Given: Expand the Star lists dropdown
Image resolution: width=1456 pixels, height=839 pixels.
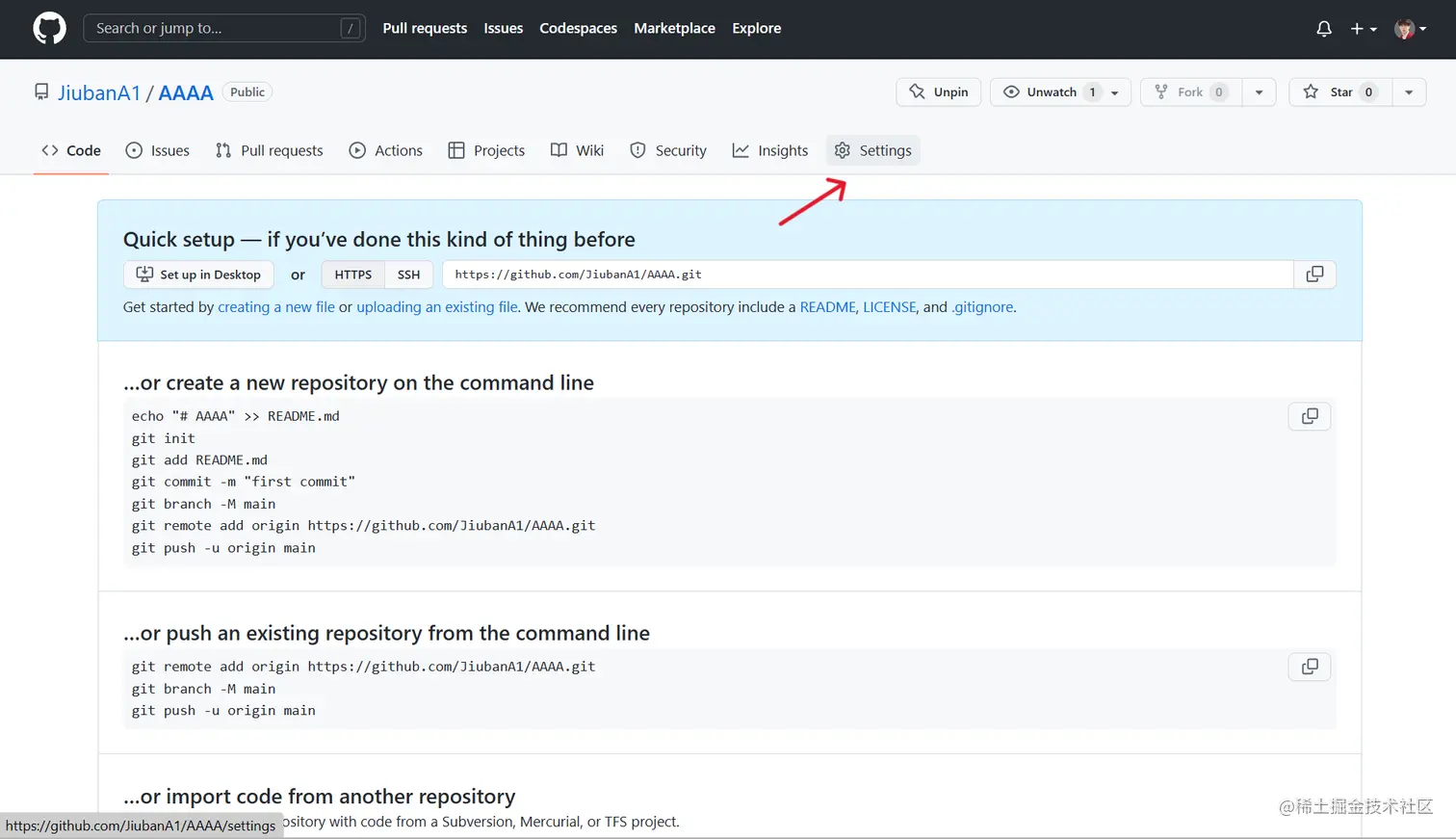Looking at the screenshot, I should (x=1409, y=92).
